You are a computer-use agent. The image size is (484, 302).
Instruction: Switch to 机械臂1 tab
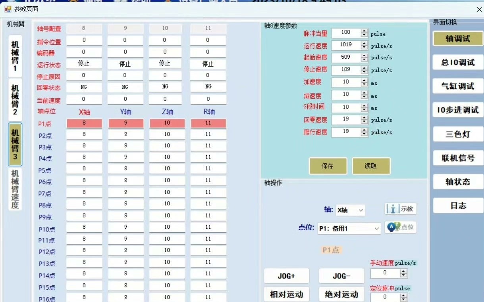[x=15, y=56]
